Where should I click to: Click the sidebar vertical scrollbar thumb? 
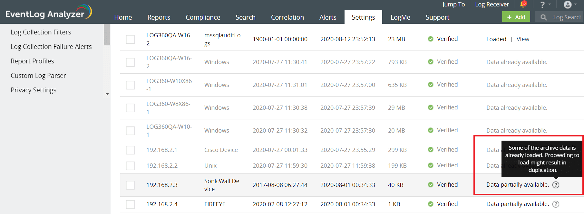[107, 34]
